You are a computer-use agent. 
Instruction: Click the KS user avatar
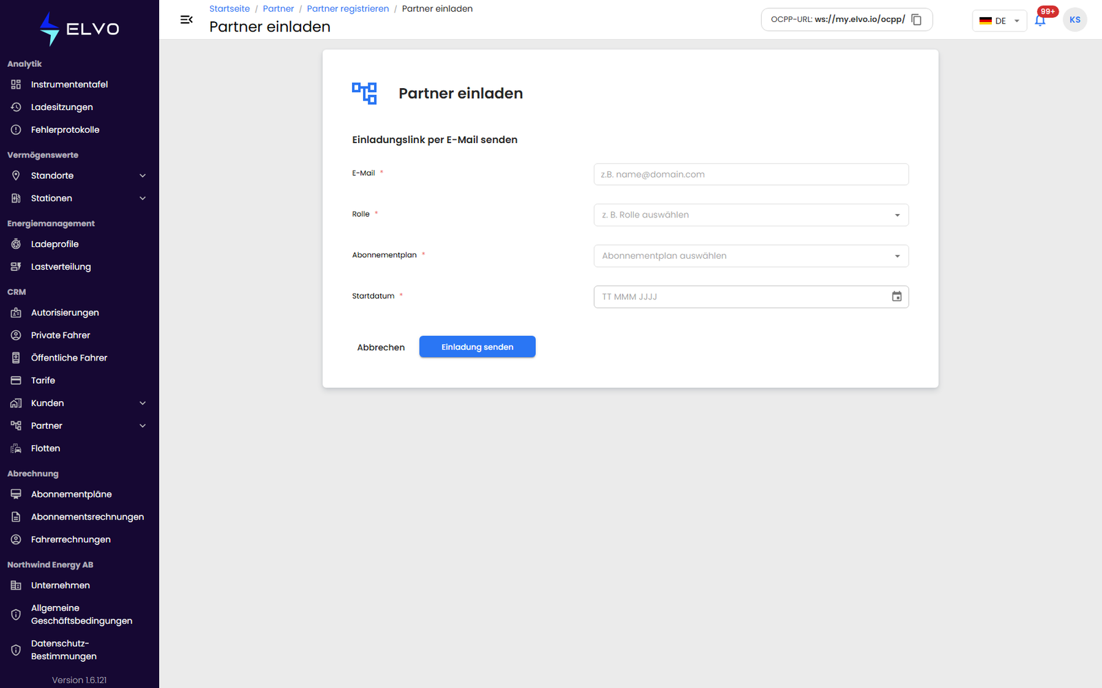tap(1074, 20)
